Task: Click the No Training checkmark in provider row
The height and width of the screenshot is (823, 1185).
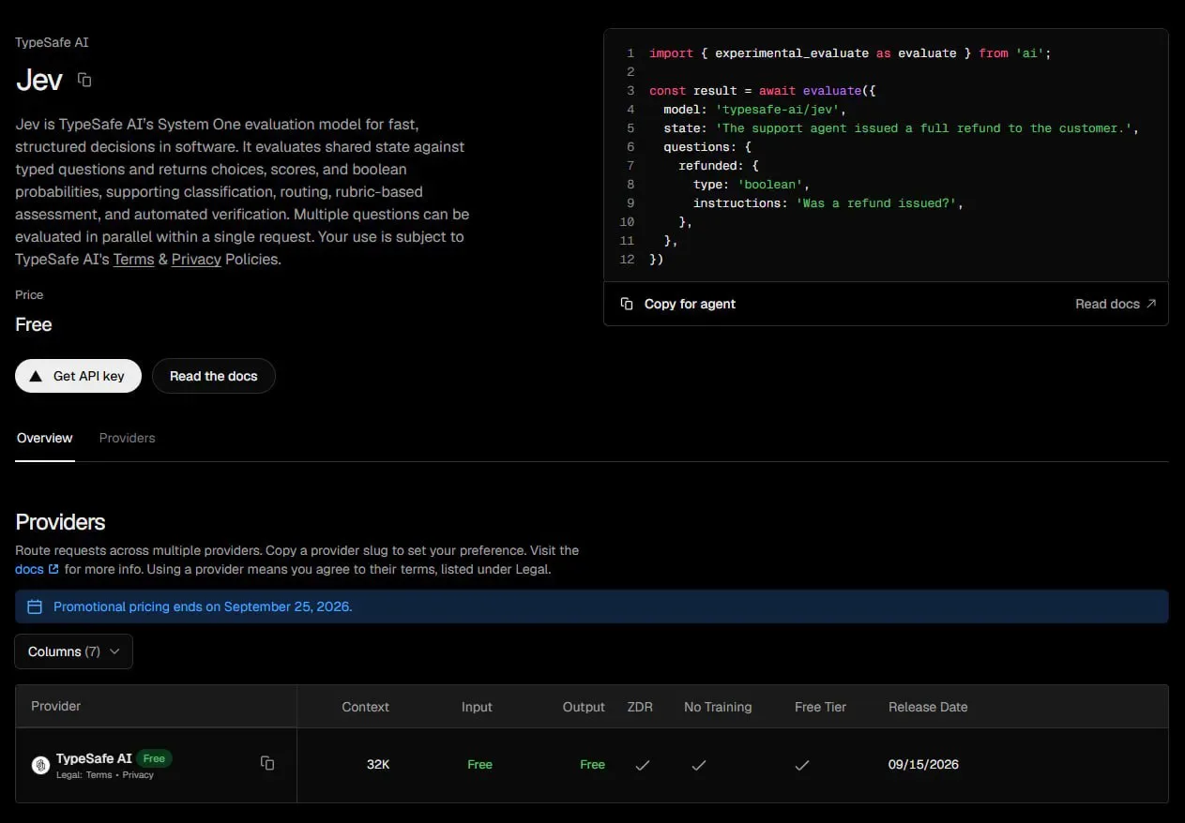Action: pos(699,765)
